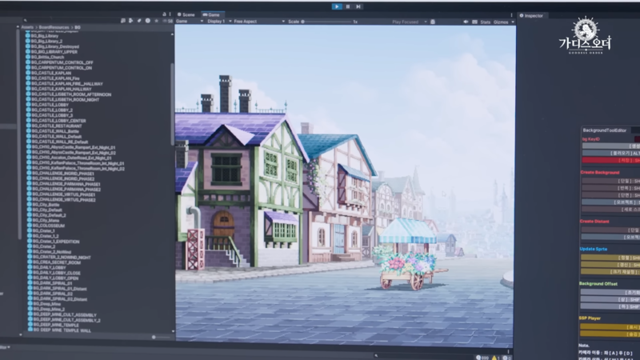Viewport: 640px width, 360px height.
Task: Click the Pause button in Unity toolbar
Action: click(348, 6)
